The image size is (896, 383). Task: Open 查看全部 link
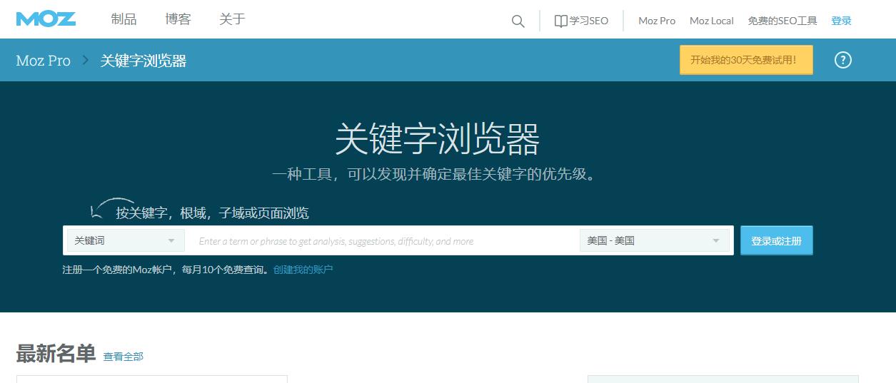tap(124, 357)
